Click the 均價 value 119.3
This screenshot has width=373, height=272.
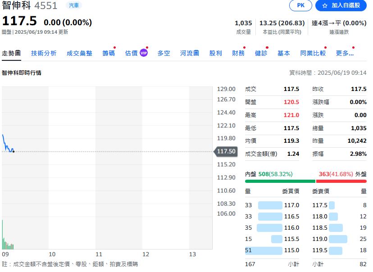coord(291,141)
